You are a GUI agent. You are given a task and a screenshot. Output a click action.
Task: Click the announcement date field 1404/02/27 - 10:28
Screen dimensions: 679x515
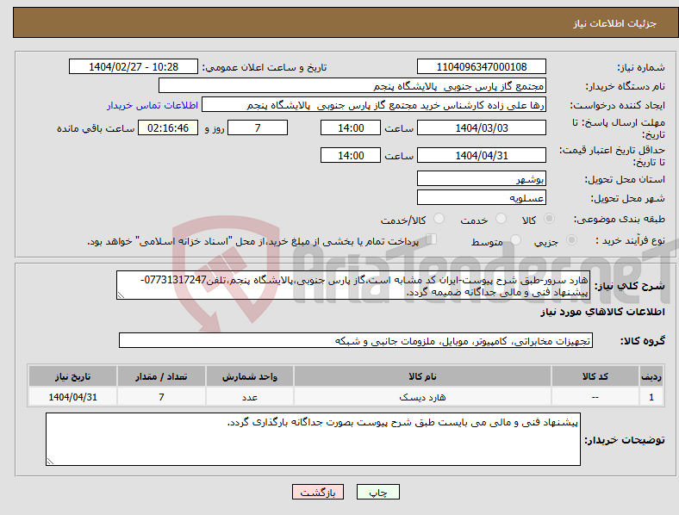tap(134, 67)
